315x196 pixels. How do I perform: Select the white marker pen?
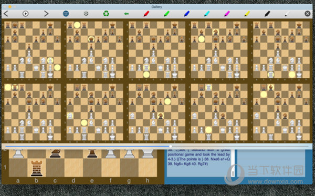(287, 14)
